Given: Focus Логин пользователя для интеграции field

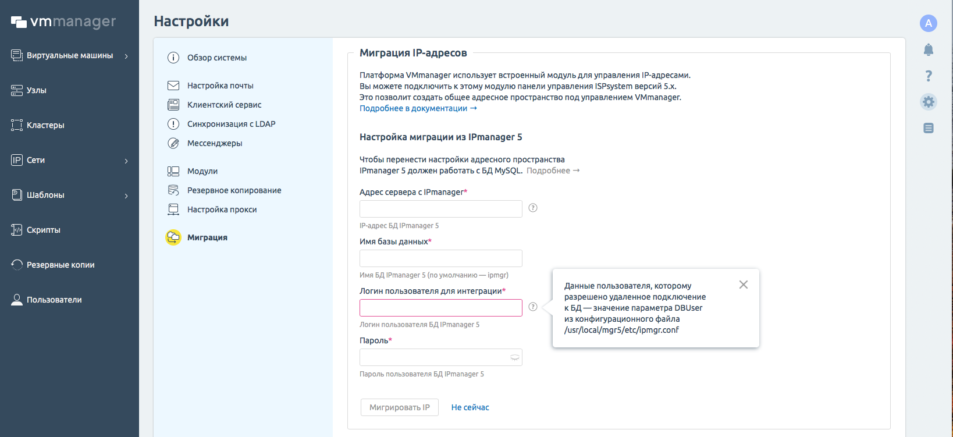Looking at the screenshot, I should [441, 308].
